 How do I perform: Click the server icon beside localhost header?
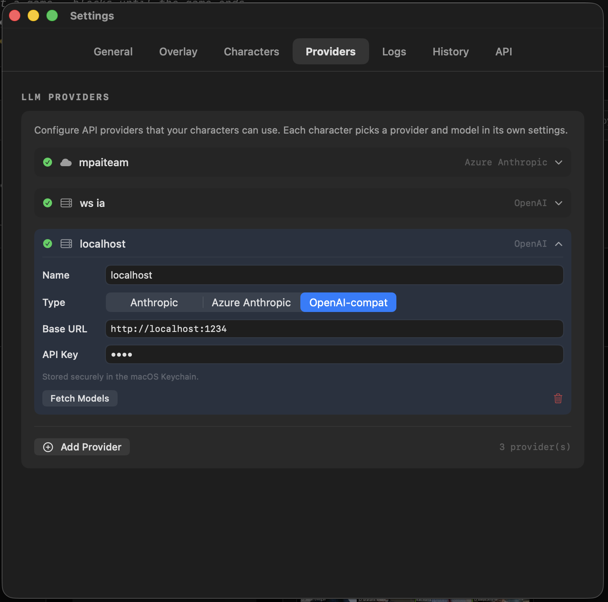pos(66,244)
